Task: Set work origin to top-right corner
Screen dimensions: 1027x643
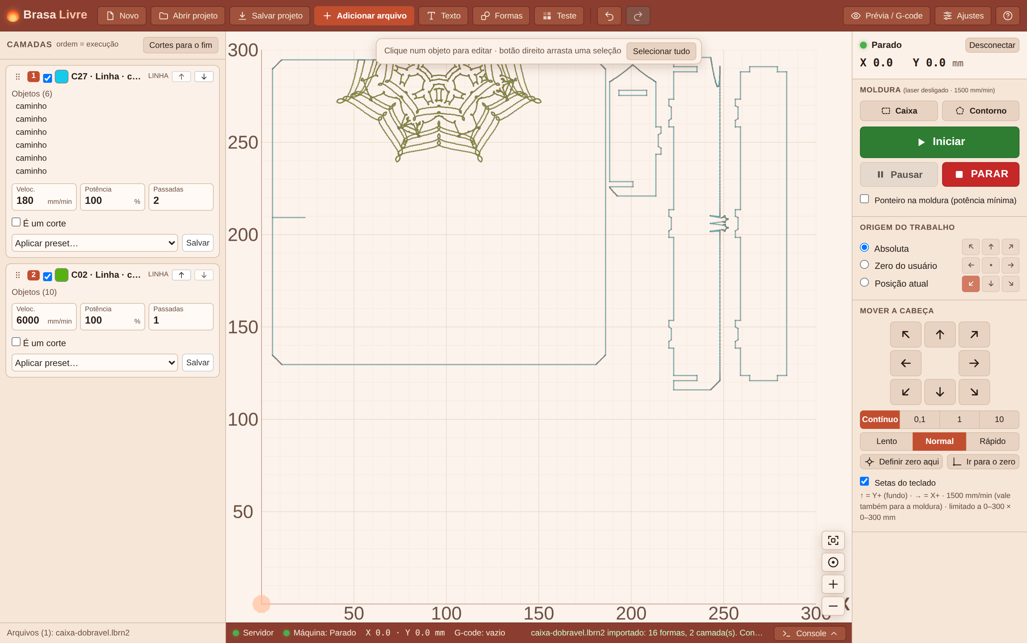Action: (x=1011, y=247)
